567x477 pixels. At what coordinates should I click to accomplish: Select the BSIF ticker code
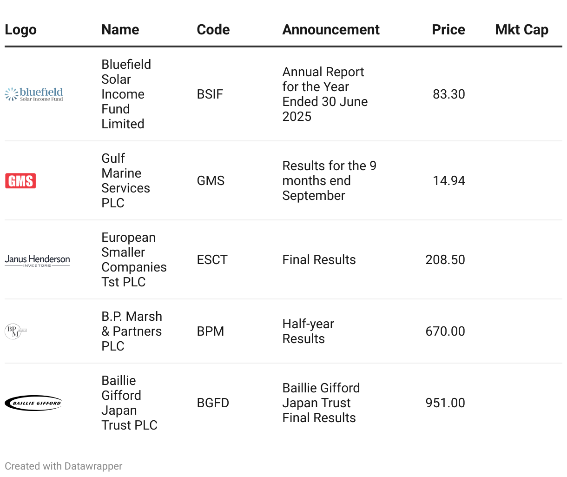point(210,94)
